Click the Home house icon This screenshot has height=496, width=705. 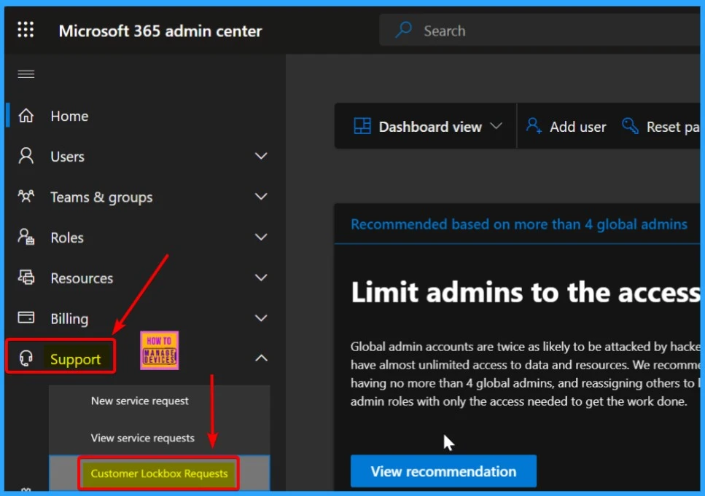click(x=26, y=116)
